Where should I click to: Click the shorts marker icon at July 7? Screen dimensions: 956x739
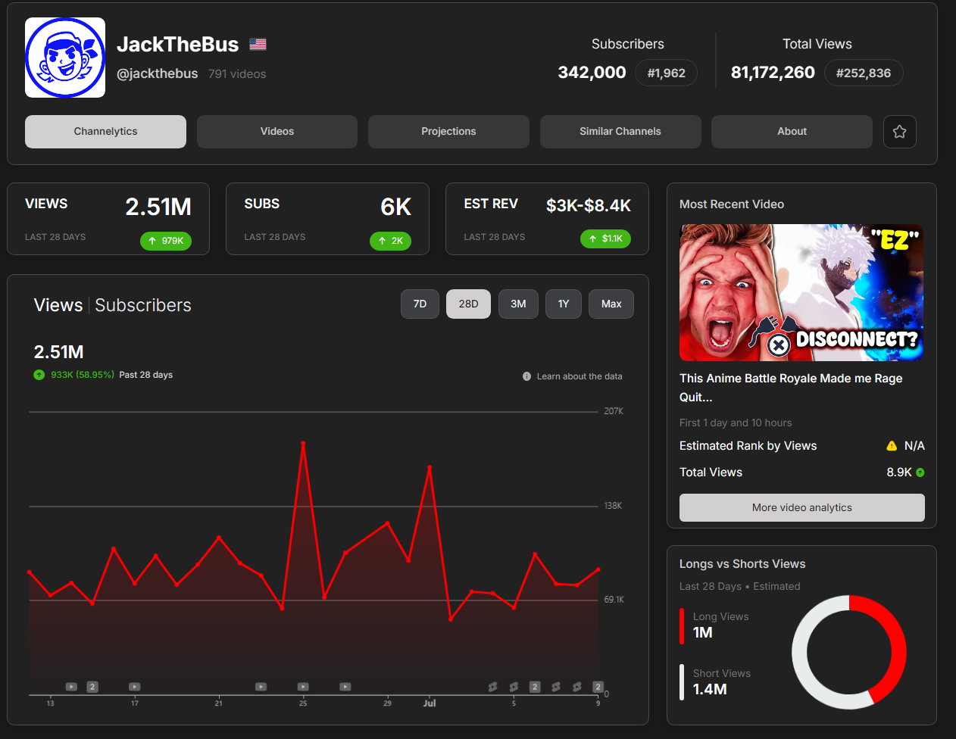coord(556,687)
